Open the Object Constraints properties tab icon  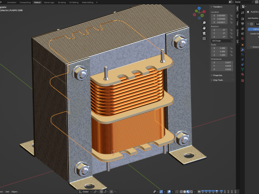click(x=243, y=65)
